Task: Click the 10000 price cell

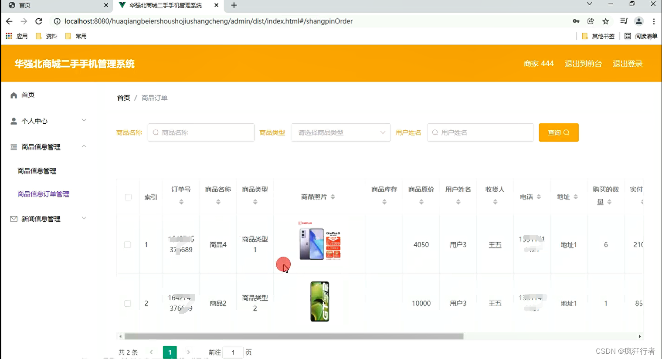Action: 421,303
